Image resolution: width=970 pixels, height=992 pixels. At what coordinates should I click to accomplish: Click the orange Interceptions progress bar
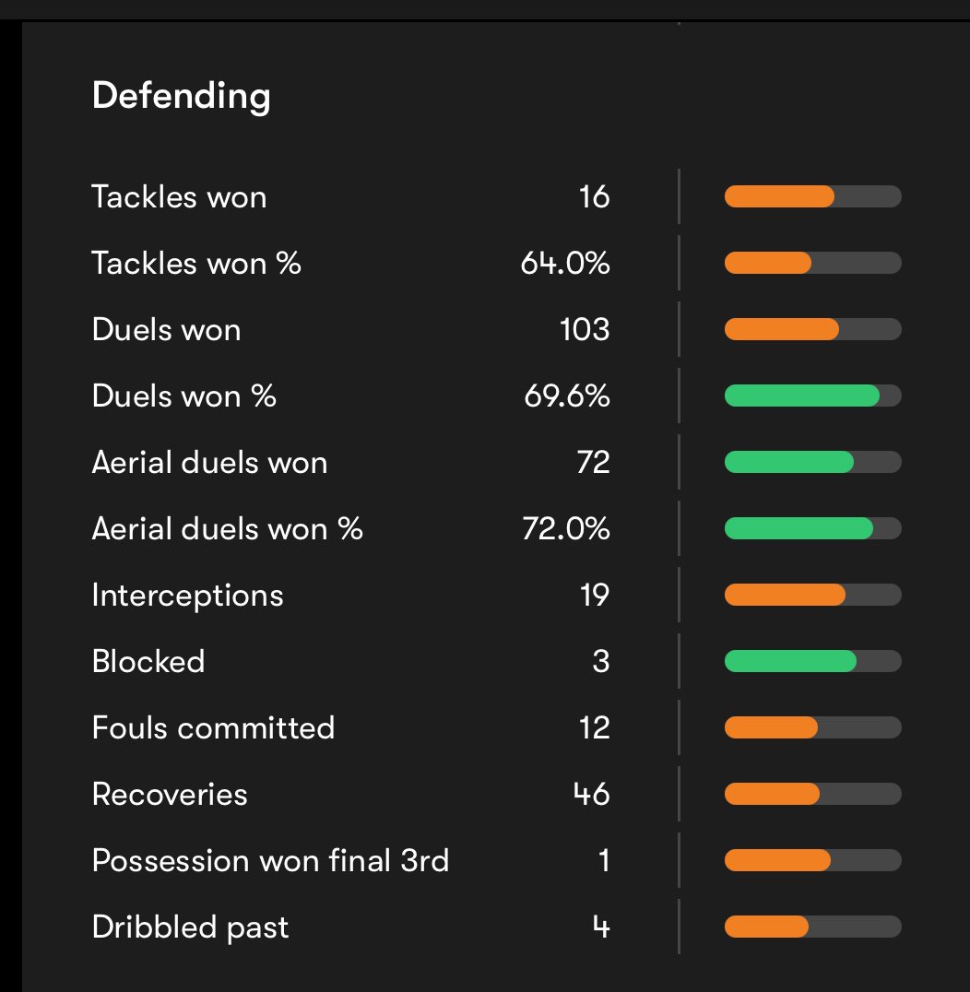(x=785, y=595)
